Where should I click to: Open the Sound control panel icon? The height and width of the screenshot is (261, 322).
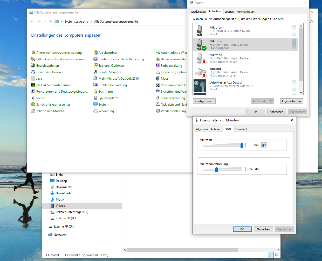pos(33,98)
